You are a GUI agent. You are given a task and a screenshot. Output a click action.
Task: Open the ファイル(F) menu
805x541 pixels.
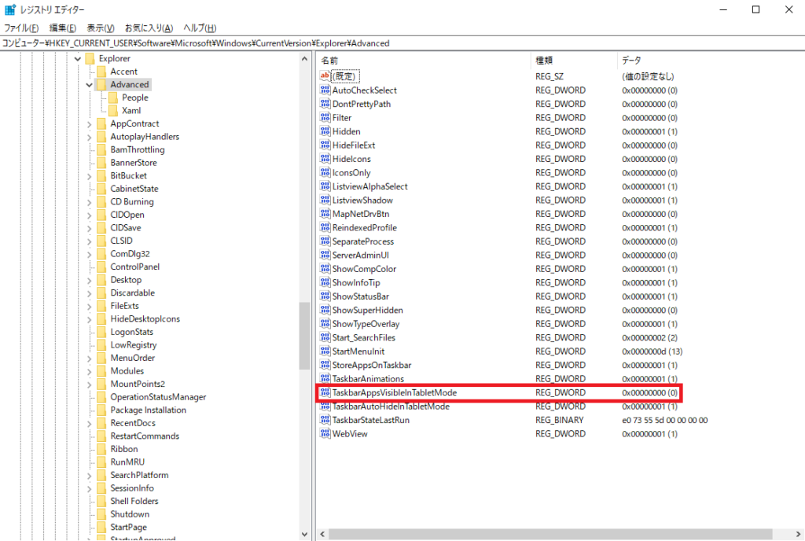click(x=21, y=28)
